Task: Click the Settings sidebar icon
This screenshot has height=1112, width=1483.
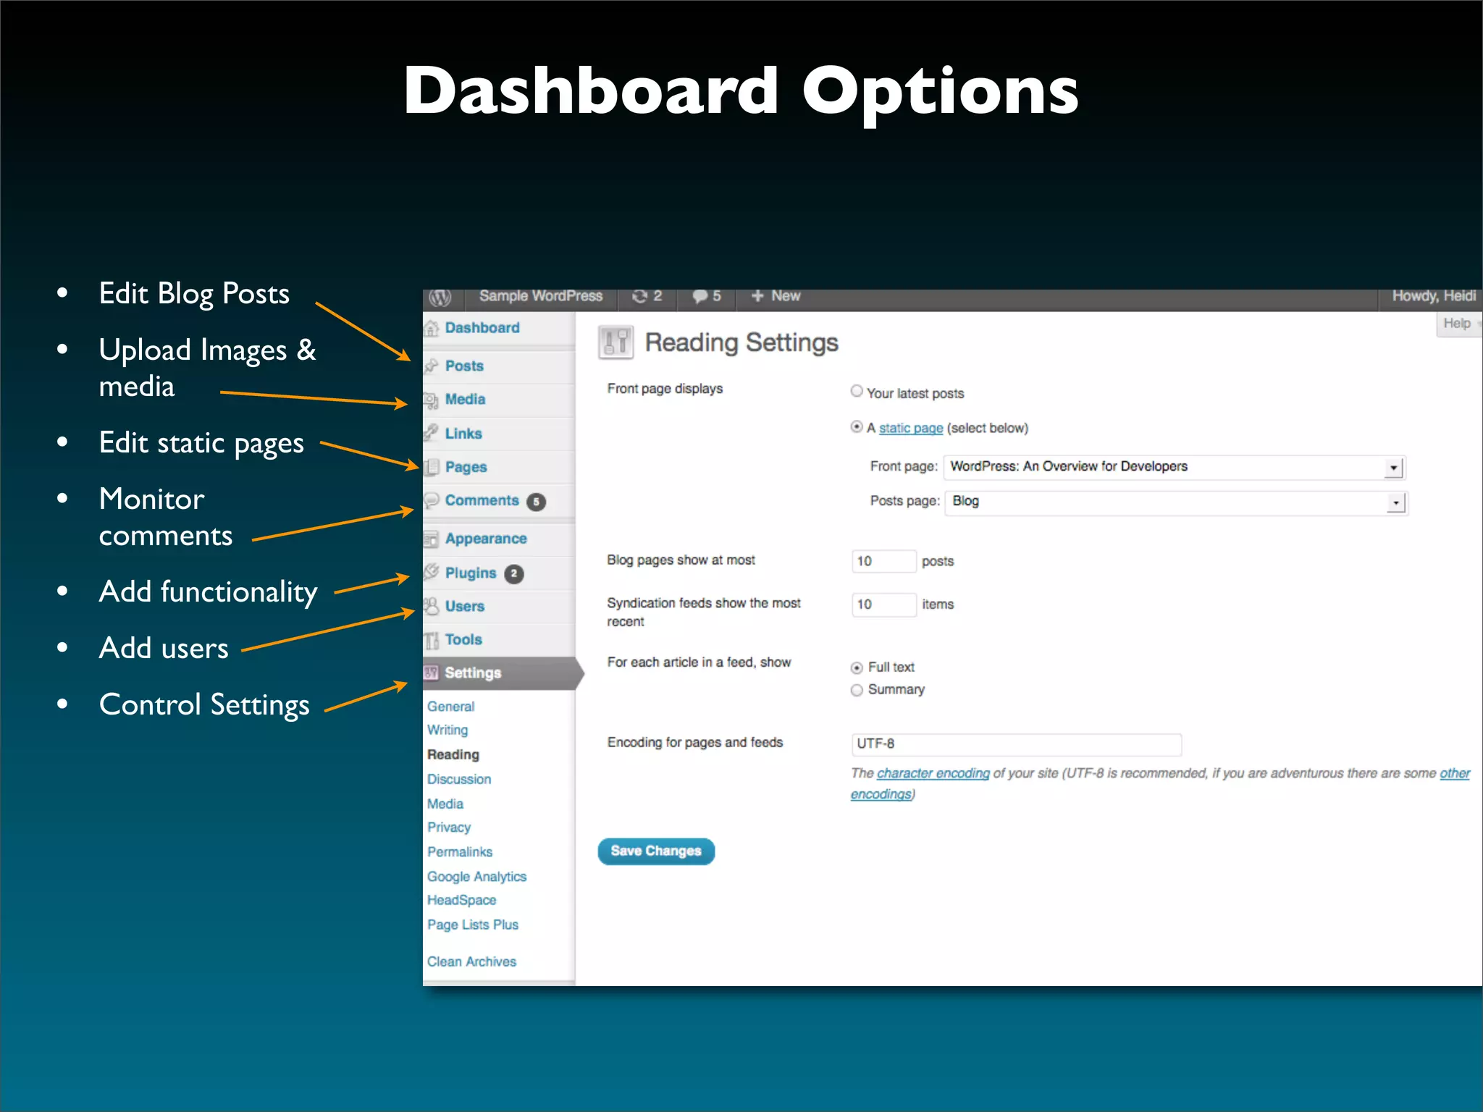Action: click(432, 673)
